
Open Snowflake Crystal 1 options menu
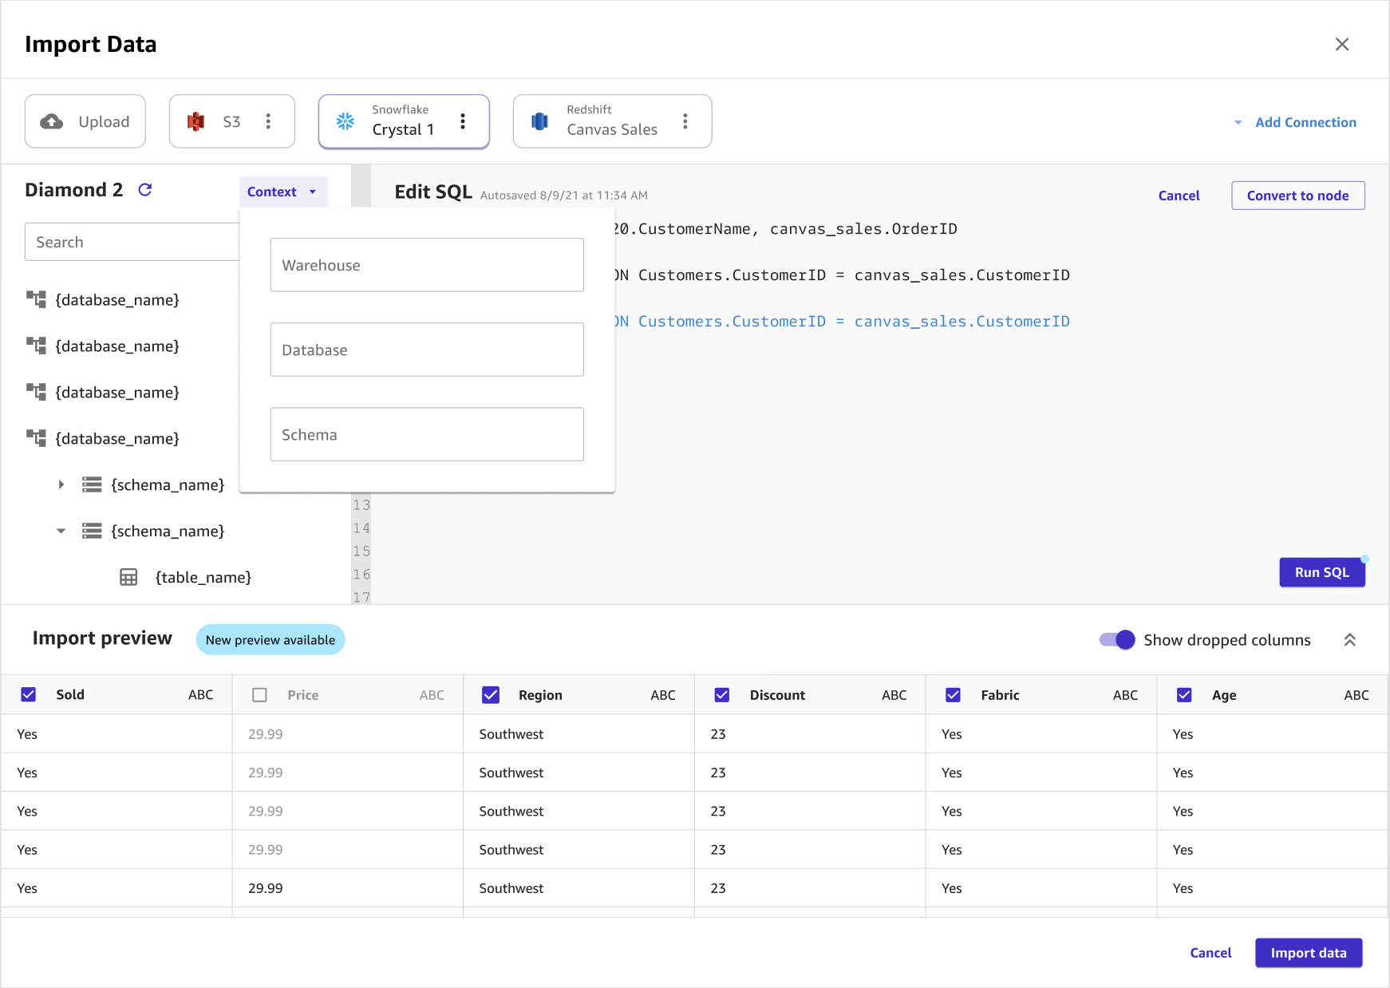[463, 121]
